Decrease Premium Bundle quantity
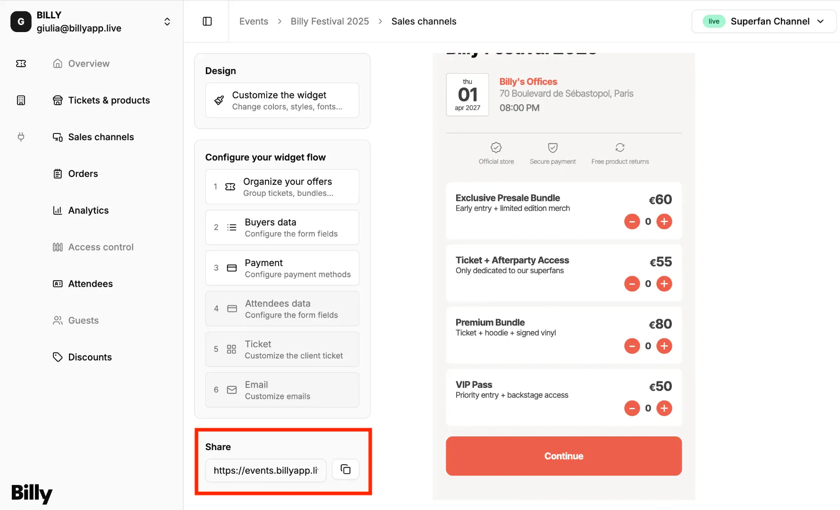Viewport: 840px width, 510px height. pos(632,346)
